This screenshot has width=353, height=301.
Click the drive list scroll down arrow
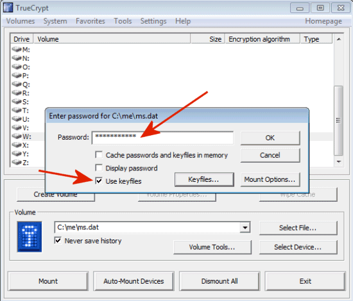[339, 162]
